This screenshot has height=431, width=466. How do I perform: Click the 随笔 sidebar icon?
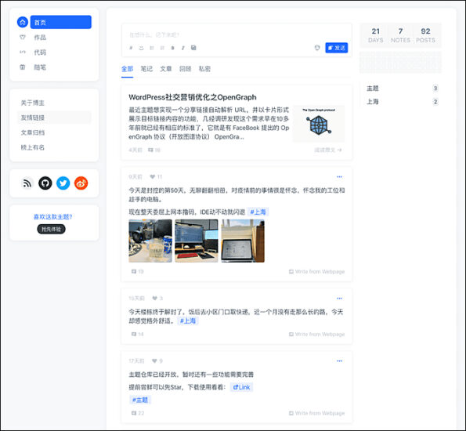[22, 67]
